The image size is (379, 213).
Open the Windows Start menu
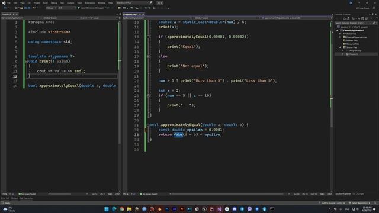click(x=107, y=209)
